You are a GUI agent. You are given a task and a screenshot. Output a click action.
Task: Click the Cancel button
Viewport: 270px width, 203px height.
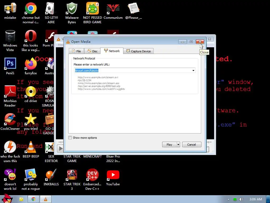click(x=192, y=145)
